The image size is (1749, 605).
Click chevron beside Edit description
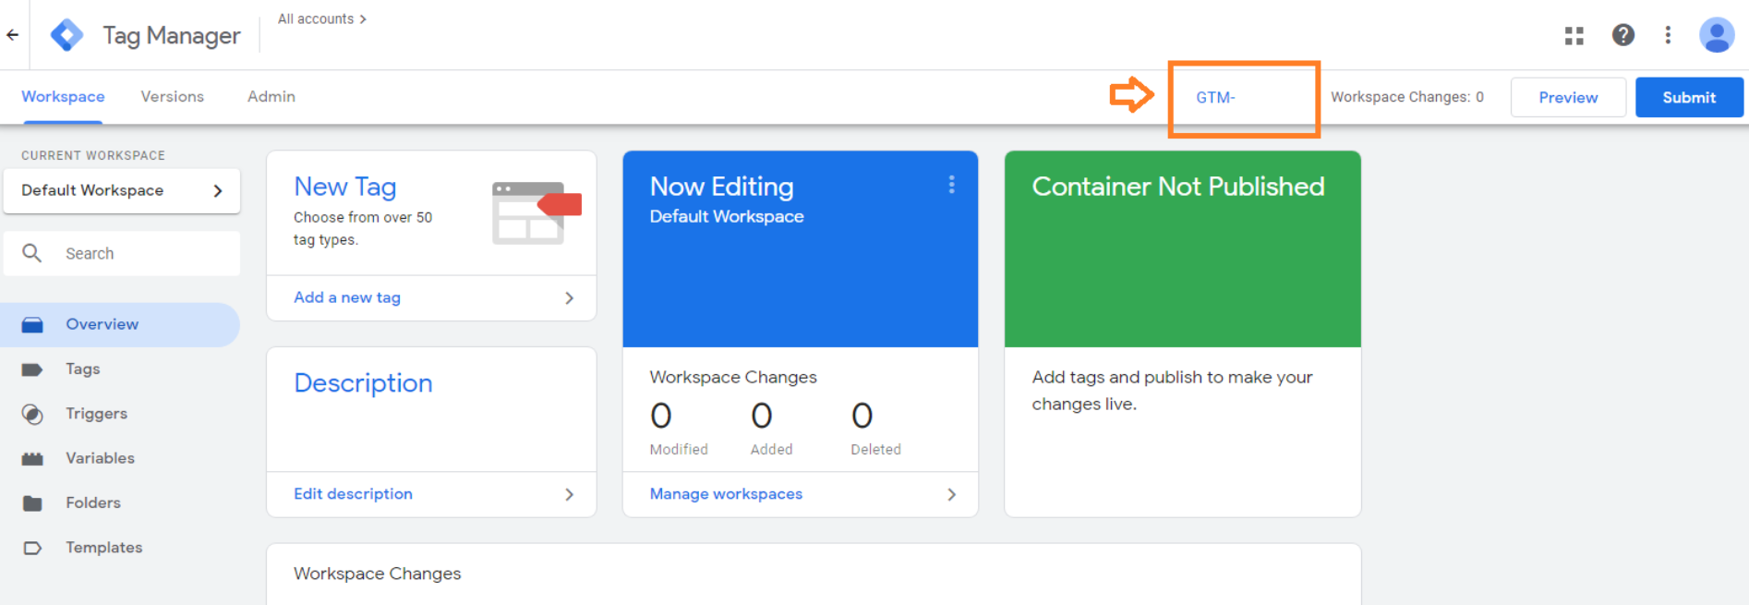[x=569, y=494]
